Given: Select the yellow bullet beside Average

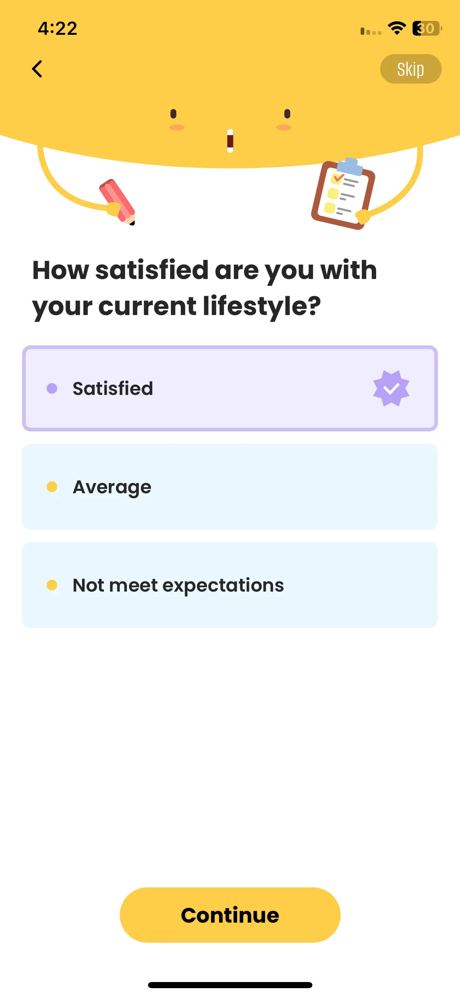Looking at the screenshot, I should pos(52,487).
